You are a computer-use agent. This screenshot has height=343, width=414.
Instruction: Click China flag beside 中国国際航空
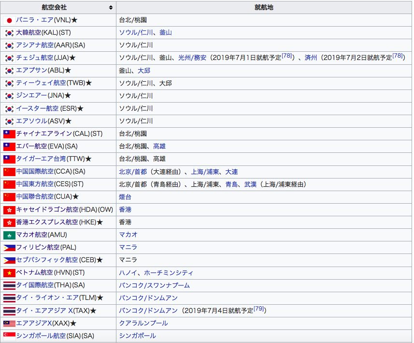click(x=9, y=172)
